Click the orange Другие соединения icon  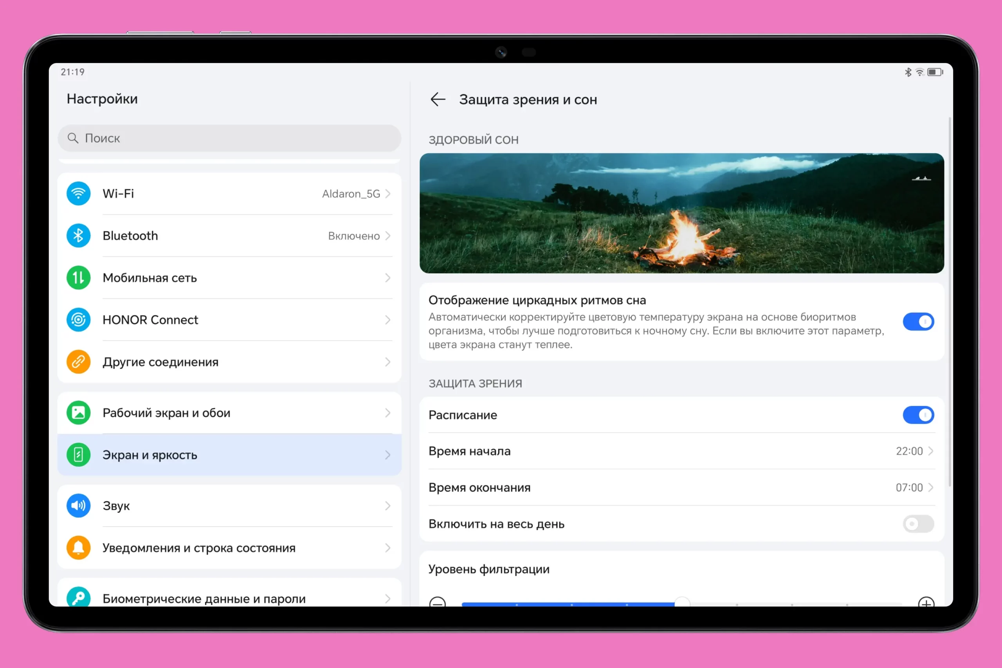78,362
